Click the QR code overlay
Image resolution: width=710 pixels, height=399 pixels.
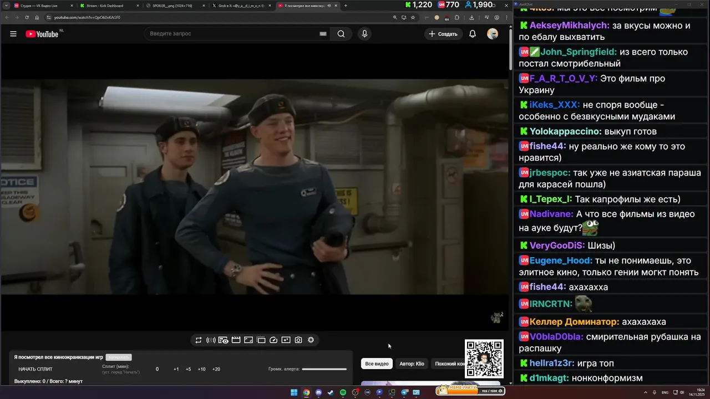pyautogui.click(x=484, y=359)
